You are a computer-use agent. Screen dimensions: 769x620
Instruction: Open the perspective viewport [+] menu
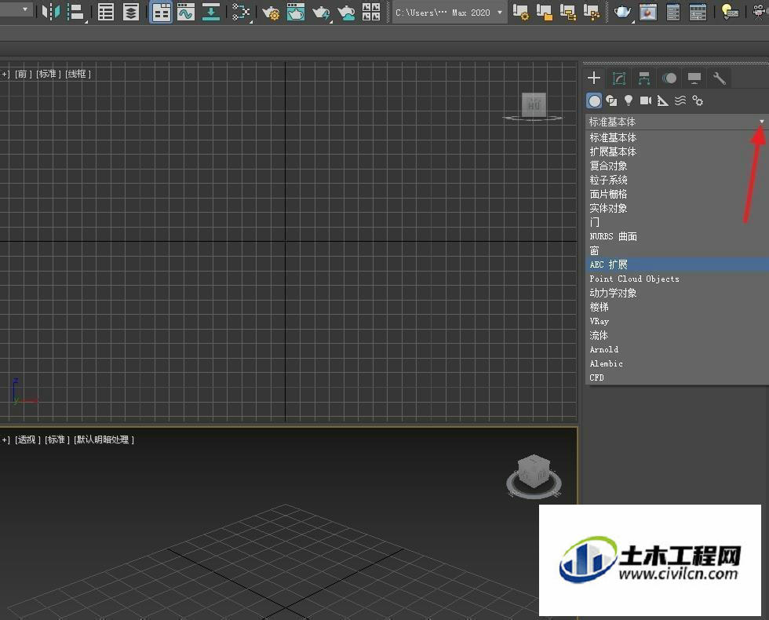pyautogui.click(x=5, y=439)
